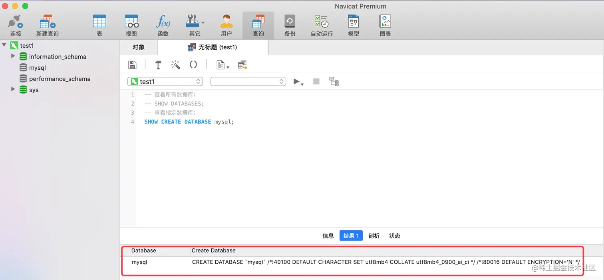Open the test1 connection dropdown
Viewport: 604px width, 280px height.
coord(165,81)
